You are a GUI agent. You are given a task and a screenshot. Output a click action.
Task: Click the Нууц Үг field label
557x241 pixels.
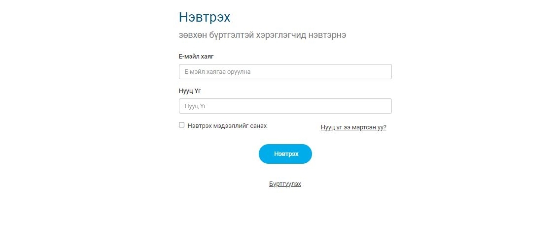pyautogui.click(x=190, y=90)
